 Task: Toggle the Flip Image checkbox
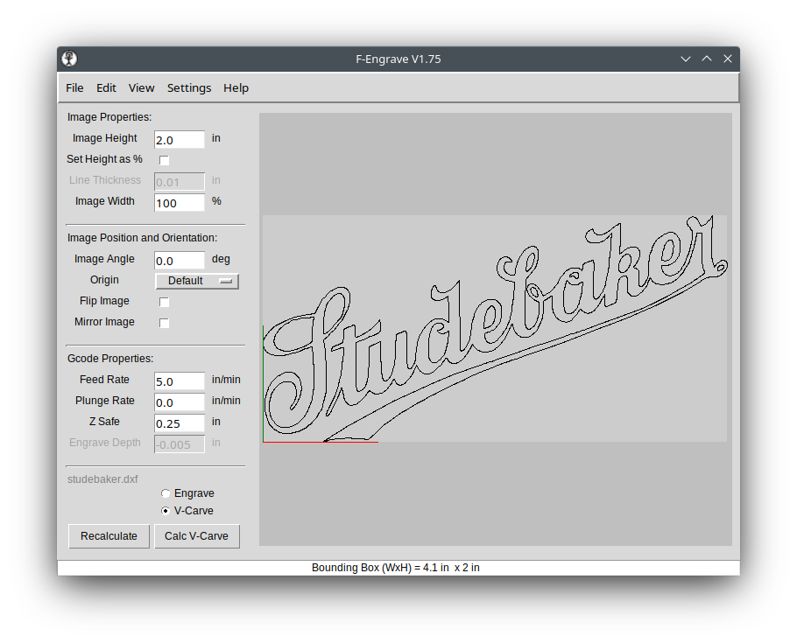(x=164, y=302)
